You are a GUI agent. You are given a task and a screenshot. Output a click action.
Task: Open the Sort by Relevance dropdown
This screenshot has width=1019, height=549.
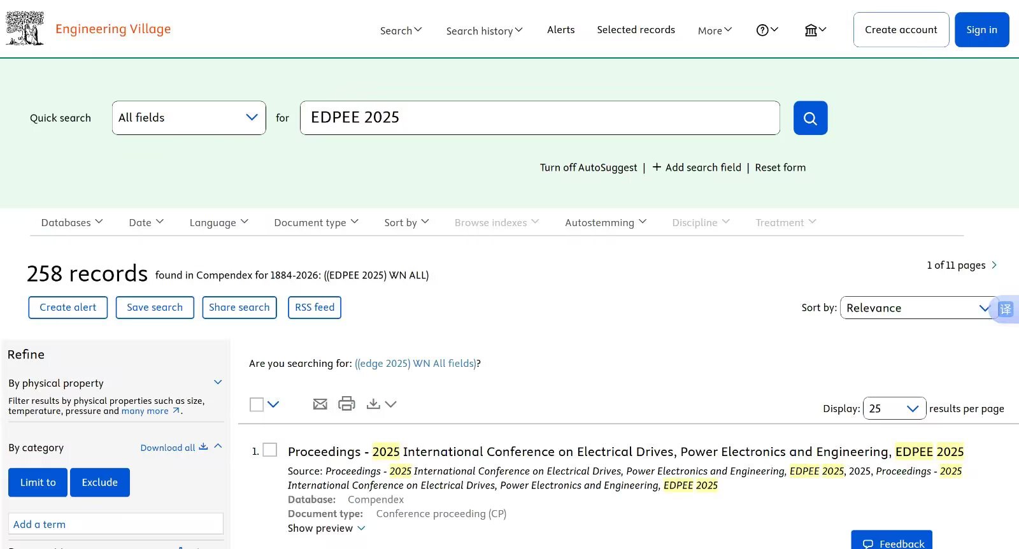[917, 308]
